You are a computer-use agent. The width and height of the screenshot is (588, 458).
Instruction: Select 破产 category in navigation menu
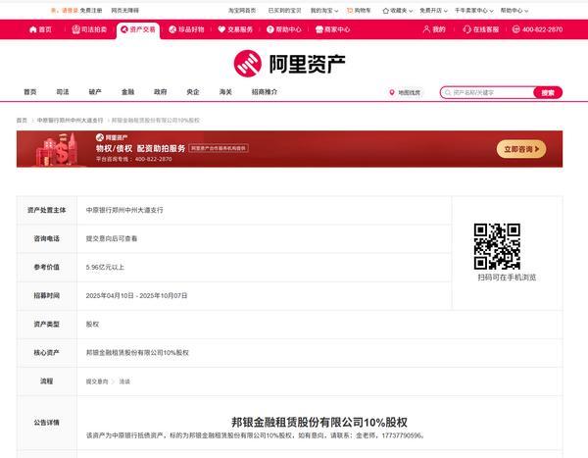[x=95, y=91]
